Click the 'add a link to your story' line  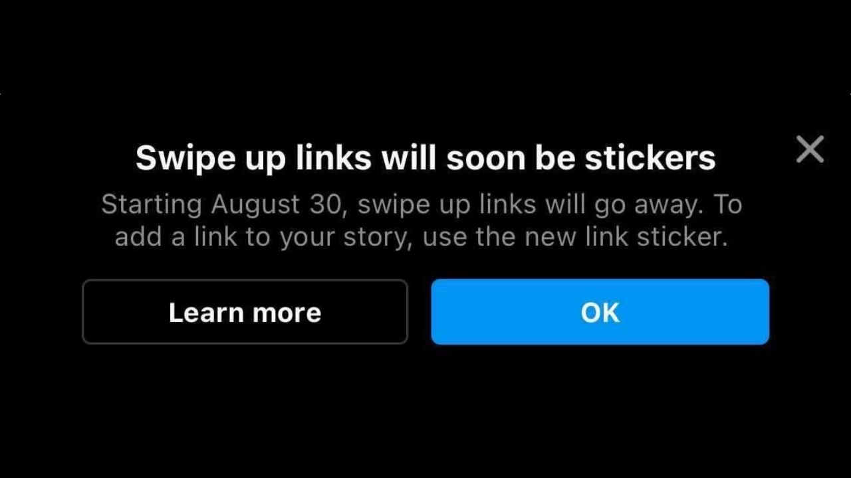coord(422,237)
